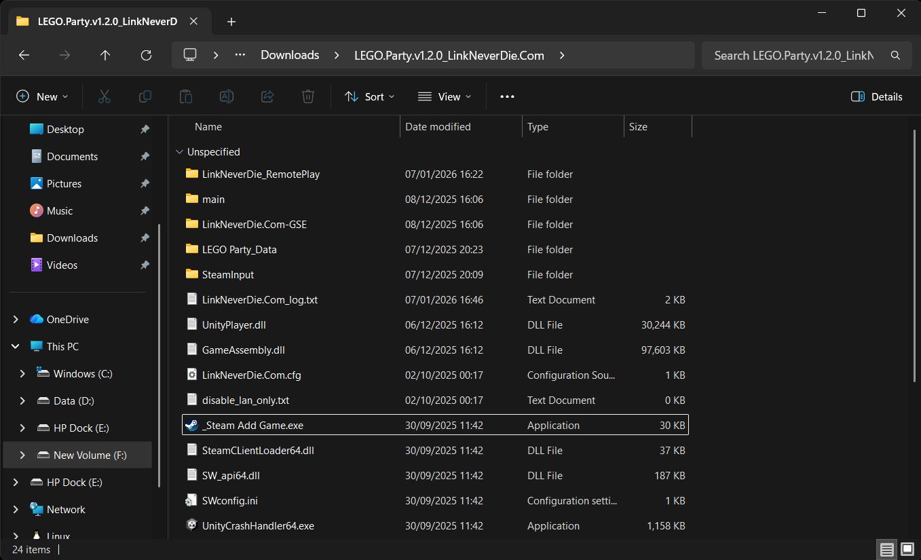This screenshot has height=560, width=921.
Task: Open the New item dropdown button
Action: point(42,96)
